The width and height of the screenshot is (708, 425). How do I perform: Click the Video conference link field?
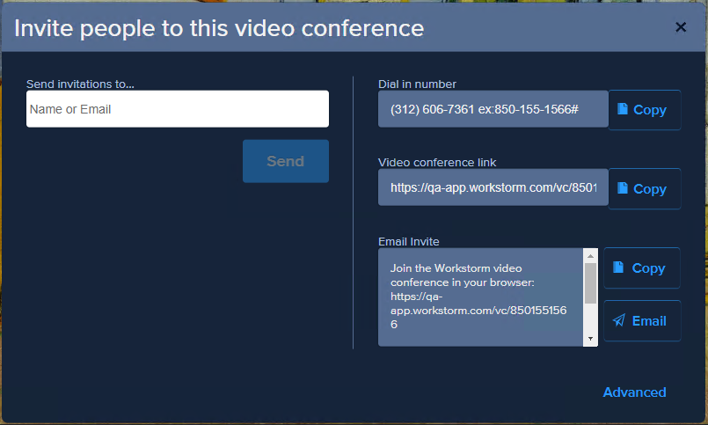[493, 187]
